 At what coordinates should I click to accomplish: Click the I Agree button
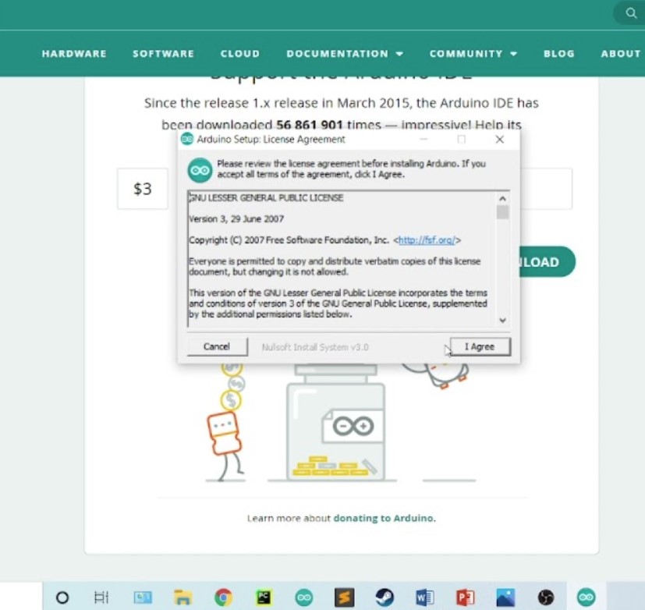480,347
